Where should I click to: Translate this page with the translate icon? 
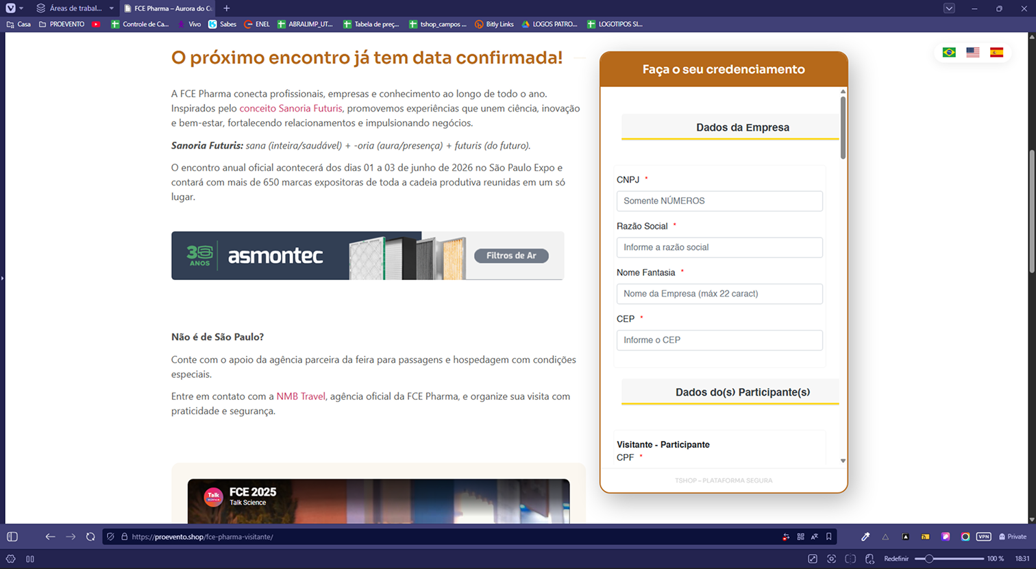pos(815,537)
